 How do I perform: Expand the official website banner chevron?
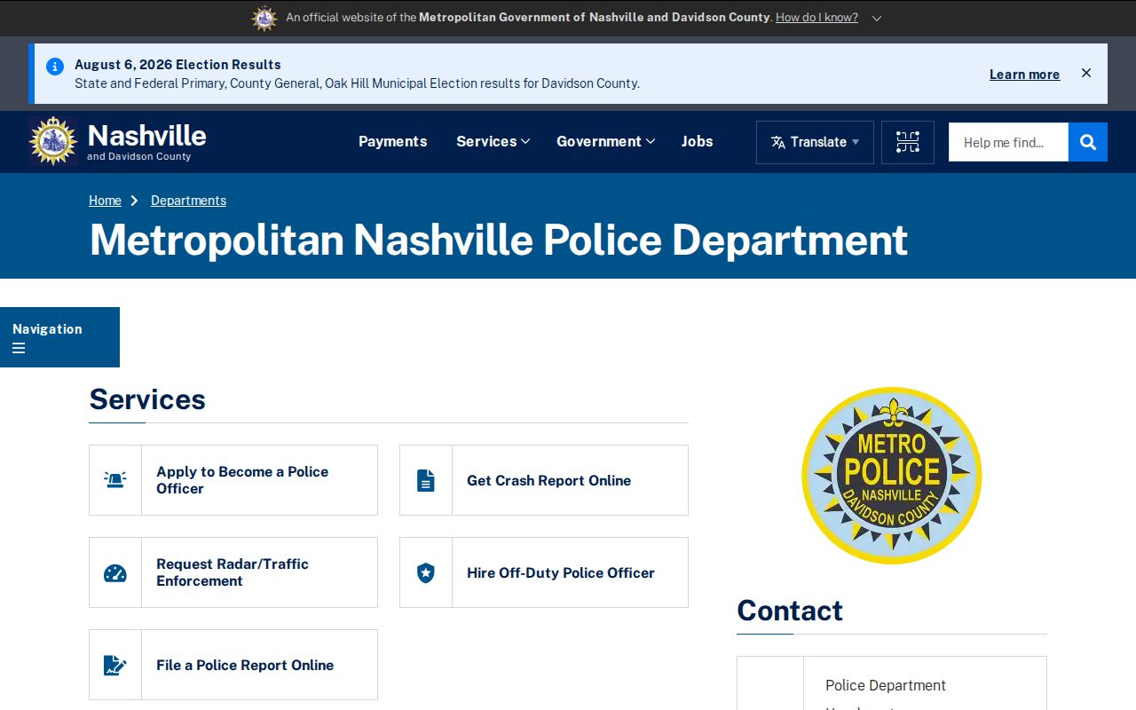point(877,18)
